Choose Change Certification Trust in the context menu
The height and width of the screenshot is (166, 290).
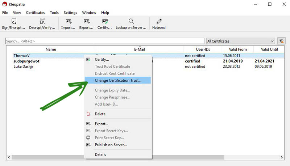118,80
